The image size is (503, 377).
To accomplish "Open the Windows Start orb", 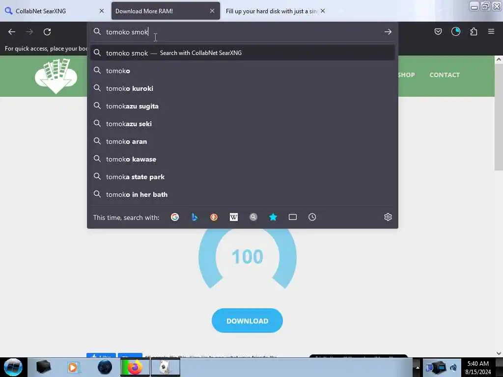I will click(x=13, y=367).
